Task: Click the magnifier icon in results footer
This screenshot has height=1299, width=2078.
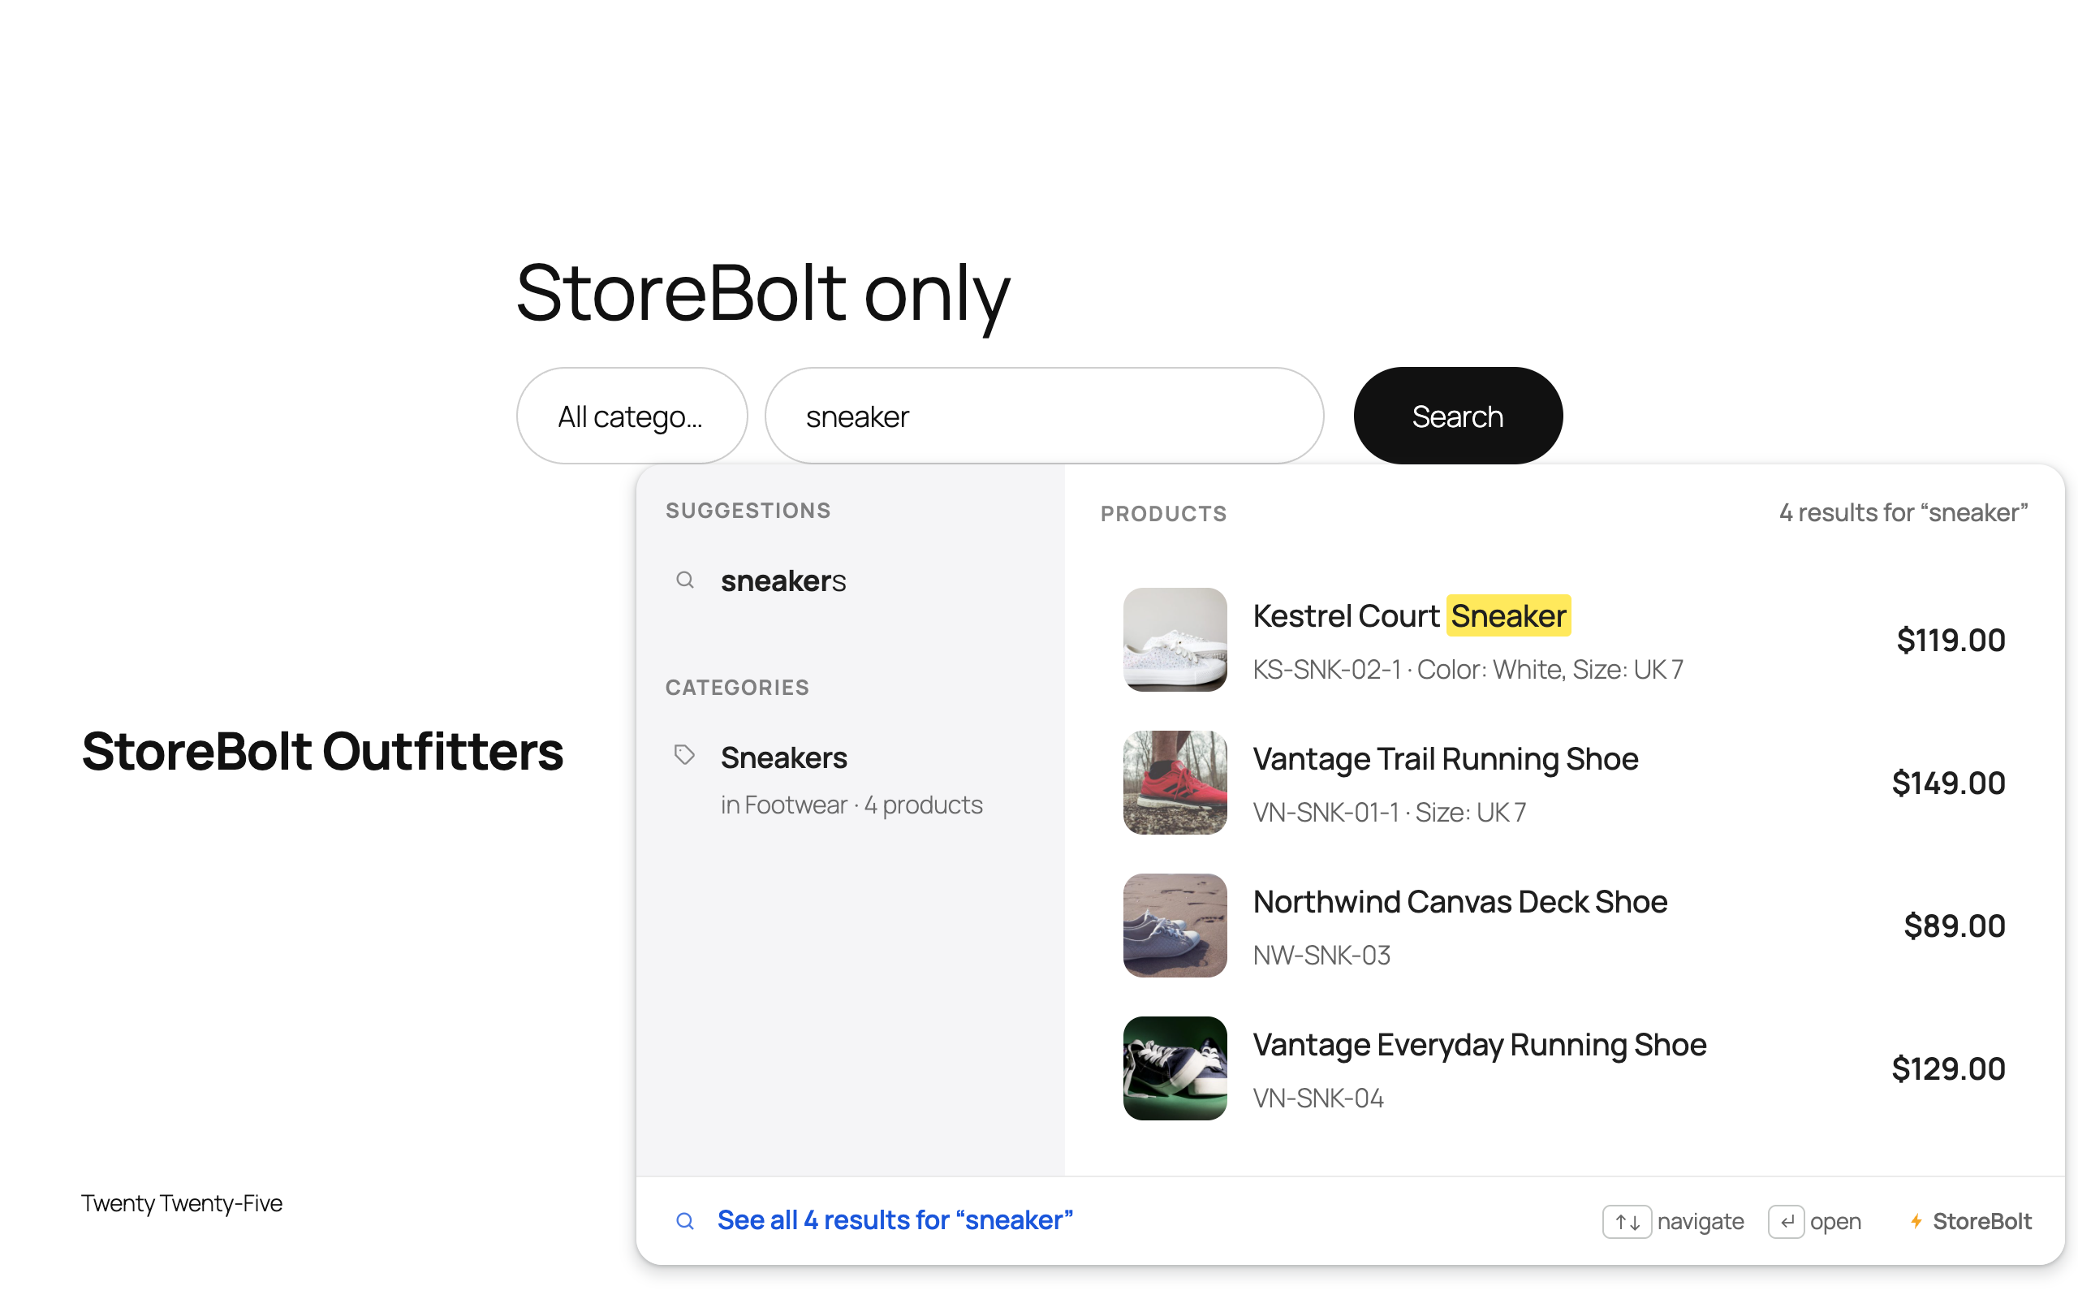Action: pyautogui.click(x=684, y=1221)
